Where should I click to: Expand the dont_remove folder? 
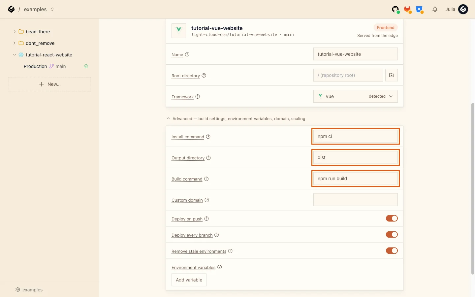[15, 43]
